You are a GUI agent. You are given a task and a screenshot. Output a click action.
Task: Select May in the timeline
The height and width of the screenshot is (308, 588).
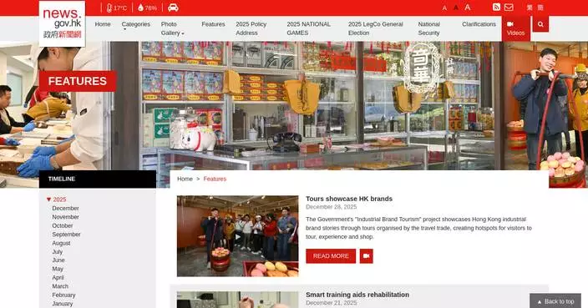click(x=58, y=269)
